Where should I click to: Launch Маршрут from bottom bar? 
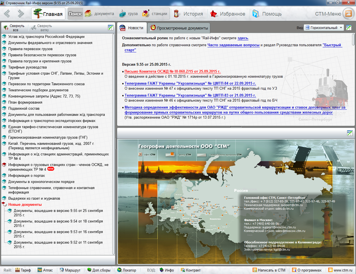click(x=70, y=270)
